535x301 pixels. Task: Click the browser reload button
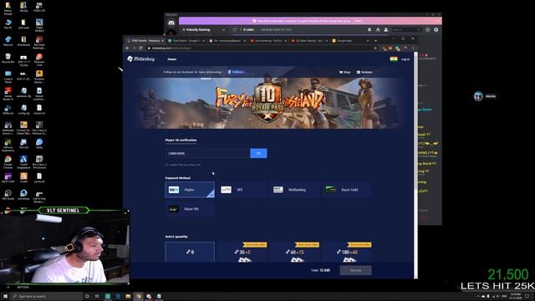(140, 48)
